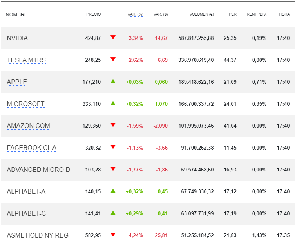Open the FACEBOOK CL A stock link
The width and height of the screenshot is (295, 249).
[x=32, y=148]
